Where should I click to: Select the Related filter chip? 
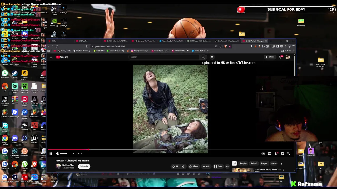point(254,163)
